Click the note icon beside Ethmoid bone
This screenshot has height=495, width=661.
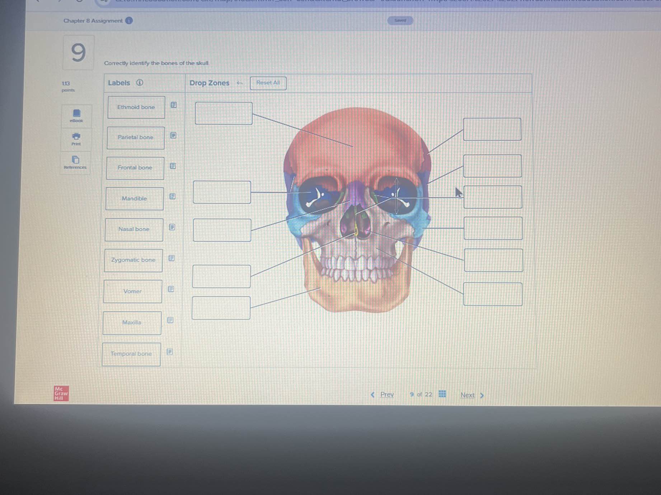point(174,105)
